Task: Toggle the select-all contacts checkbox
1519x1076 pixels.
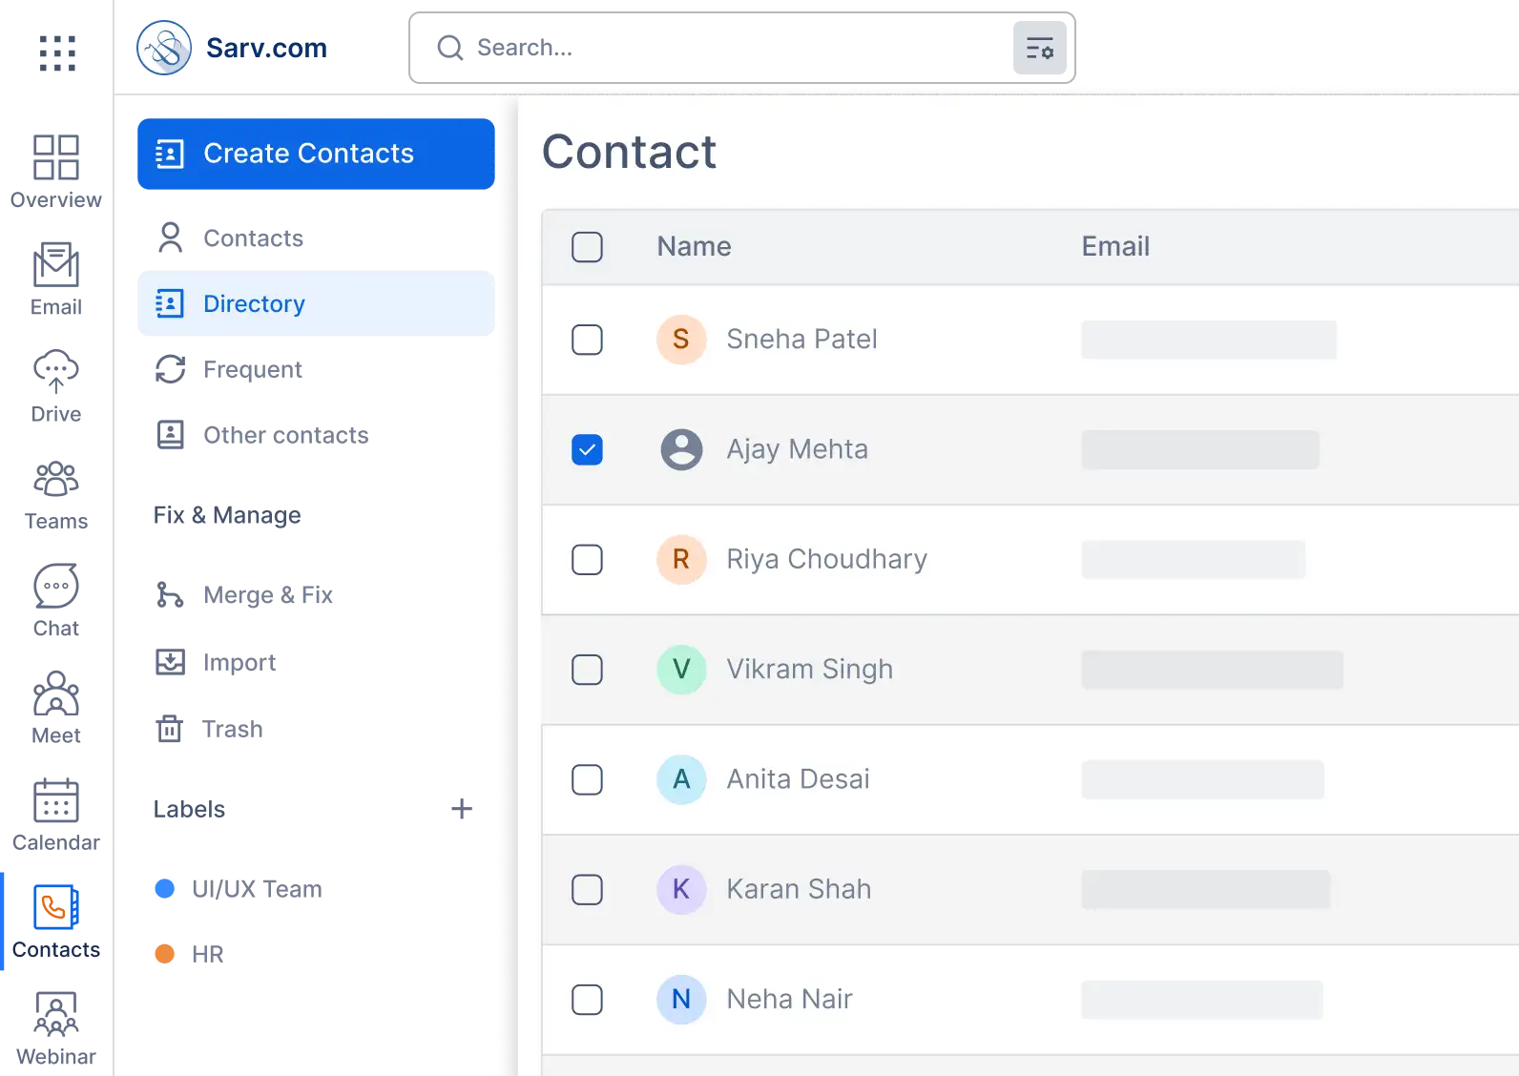Action: [x=587, y=246]
